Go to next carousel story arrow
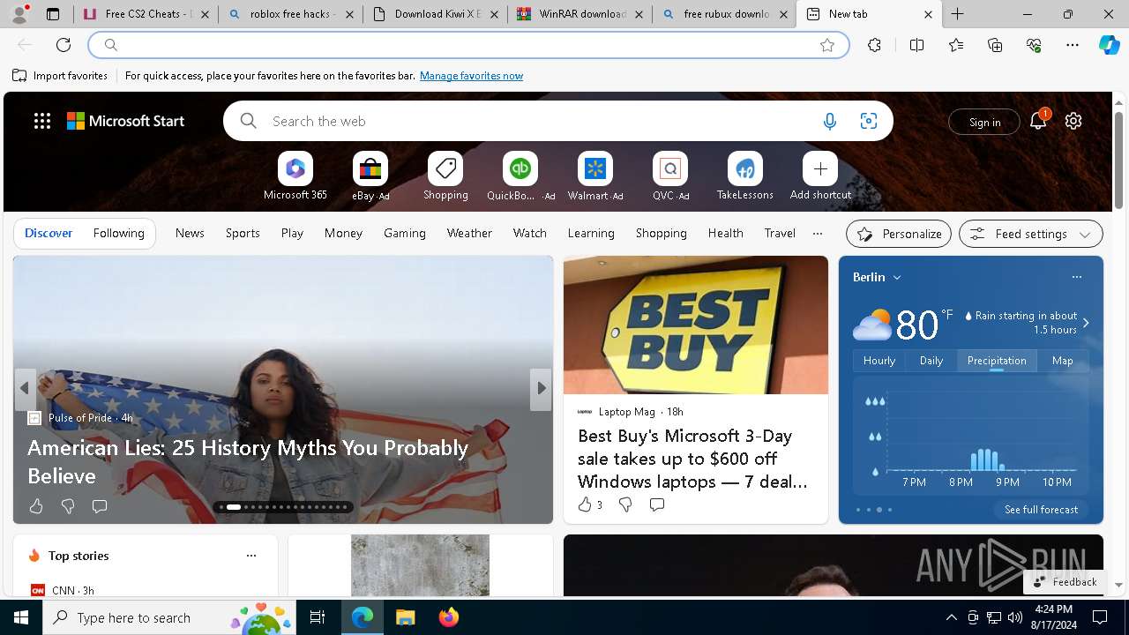1129x635 pixels. click(x=541, y=388)
